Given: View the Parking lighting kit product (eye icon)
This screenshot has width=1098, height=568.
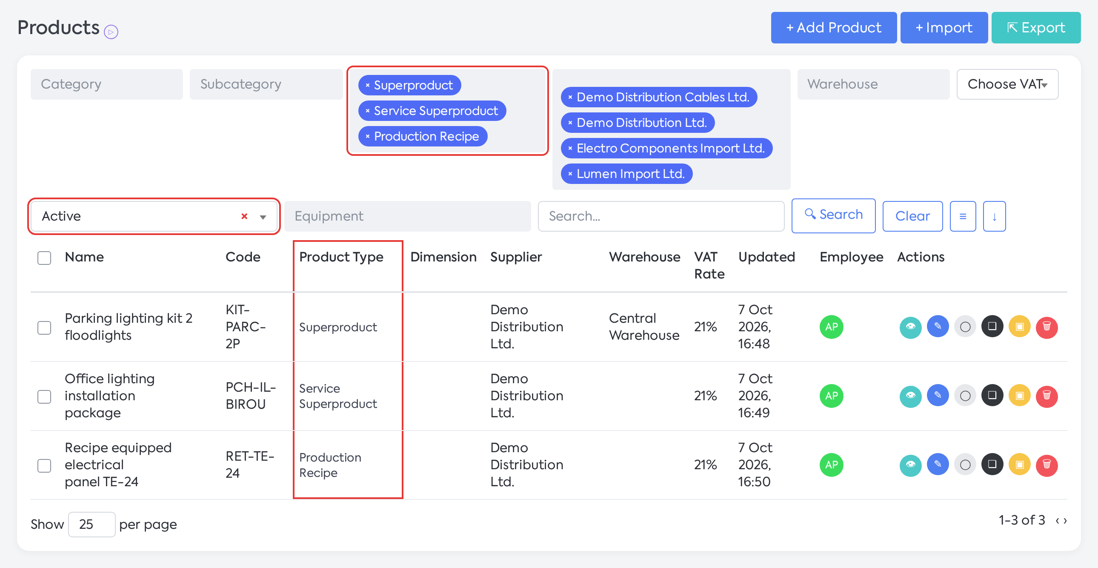Looking at the screenshot, I should 910,327.
